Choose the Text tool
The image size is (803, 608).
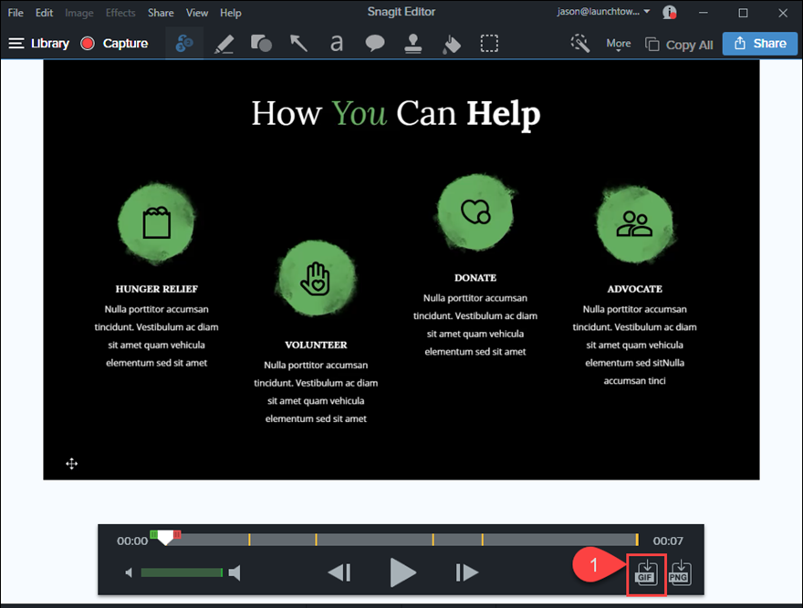pos(337,43)
